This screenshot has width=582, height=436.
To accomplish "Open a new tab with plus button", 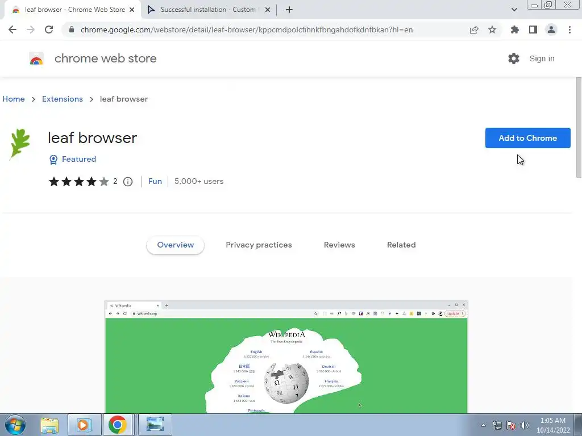I will [289, 10].
